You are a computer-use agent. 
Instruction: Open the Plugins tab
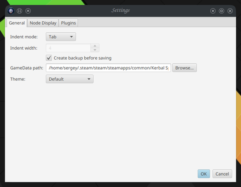pyautogui.click(x=69, y=23)
